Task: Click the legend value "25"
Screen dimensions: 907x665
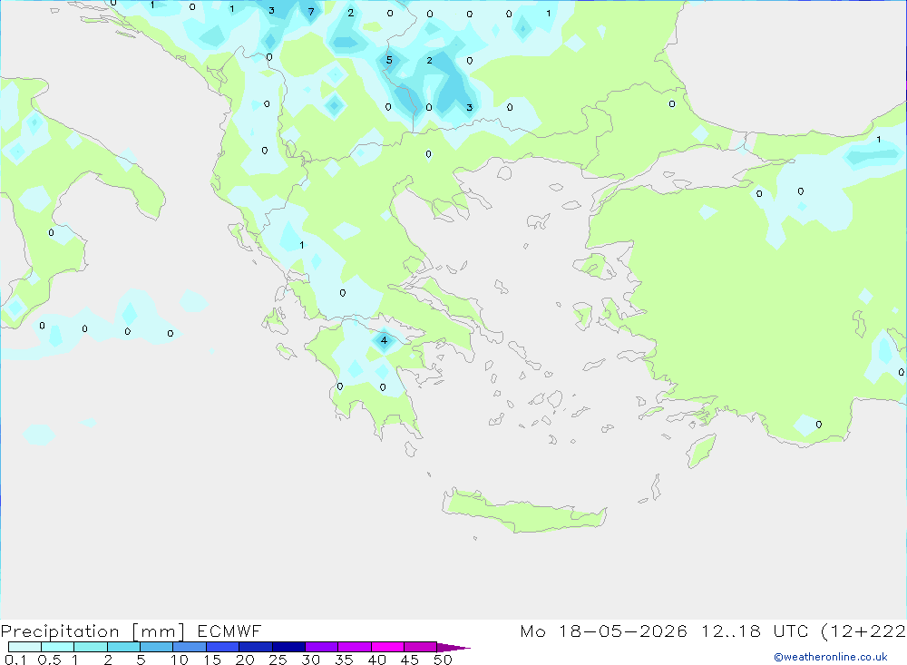Action: point(278,660)
